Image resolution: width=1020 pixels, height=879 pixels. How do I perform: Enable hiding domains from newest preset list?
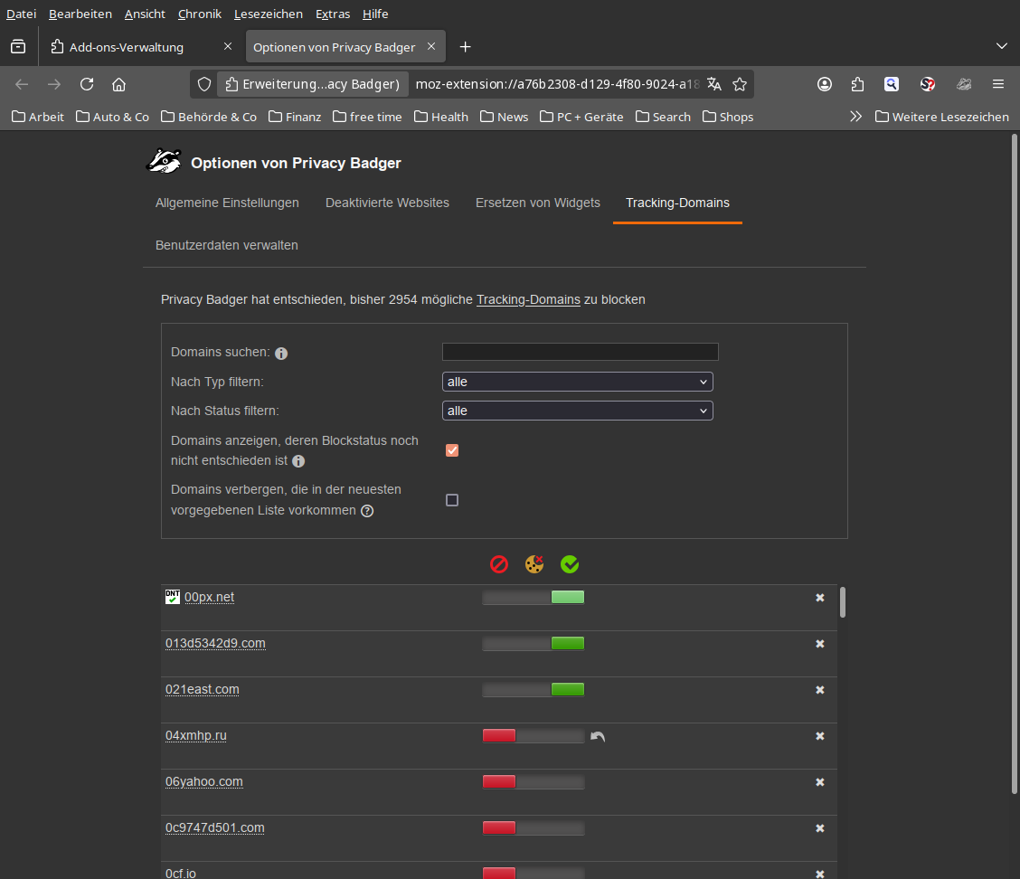[x=452, y=500]
